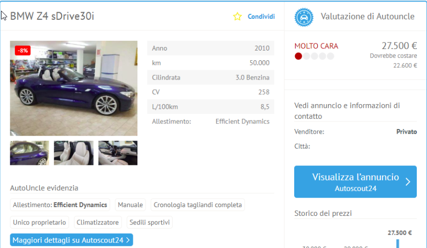Click the 27.500 € price at top
The width and height of the screenshot is (427, 248).
click(x=399, y=46)
